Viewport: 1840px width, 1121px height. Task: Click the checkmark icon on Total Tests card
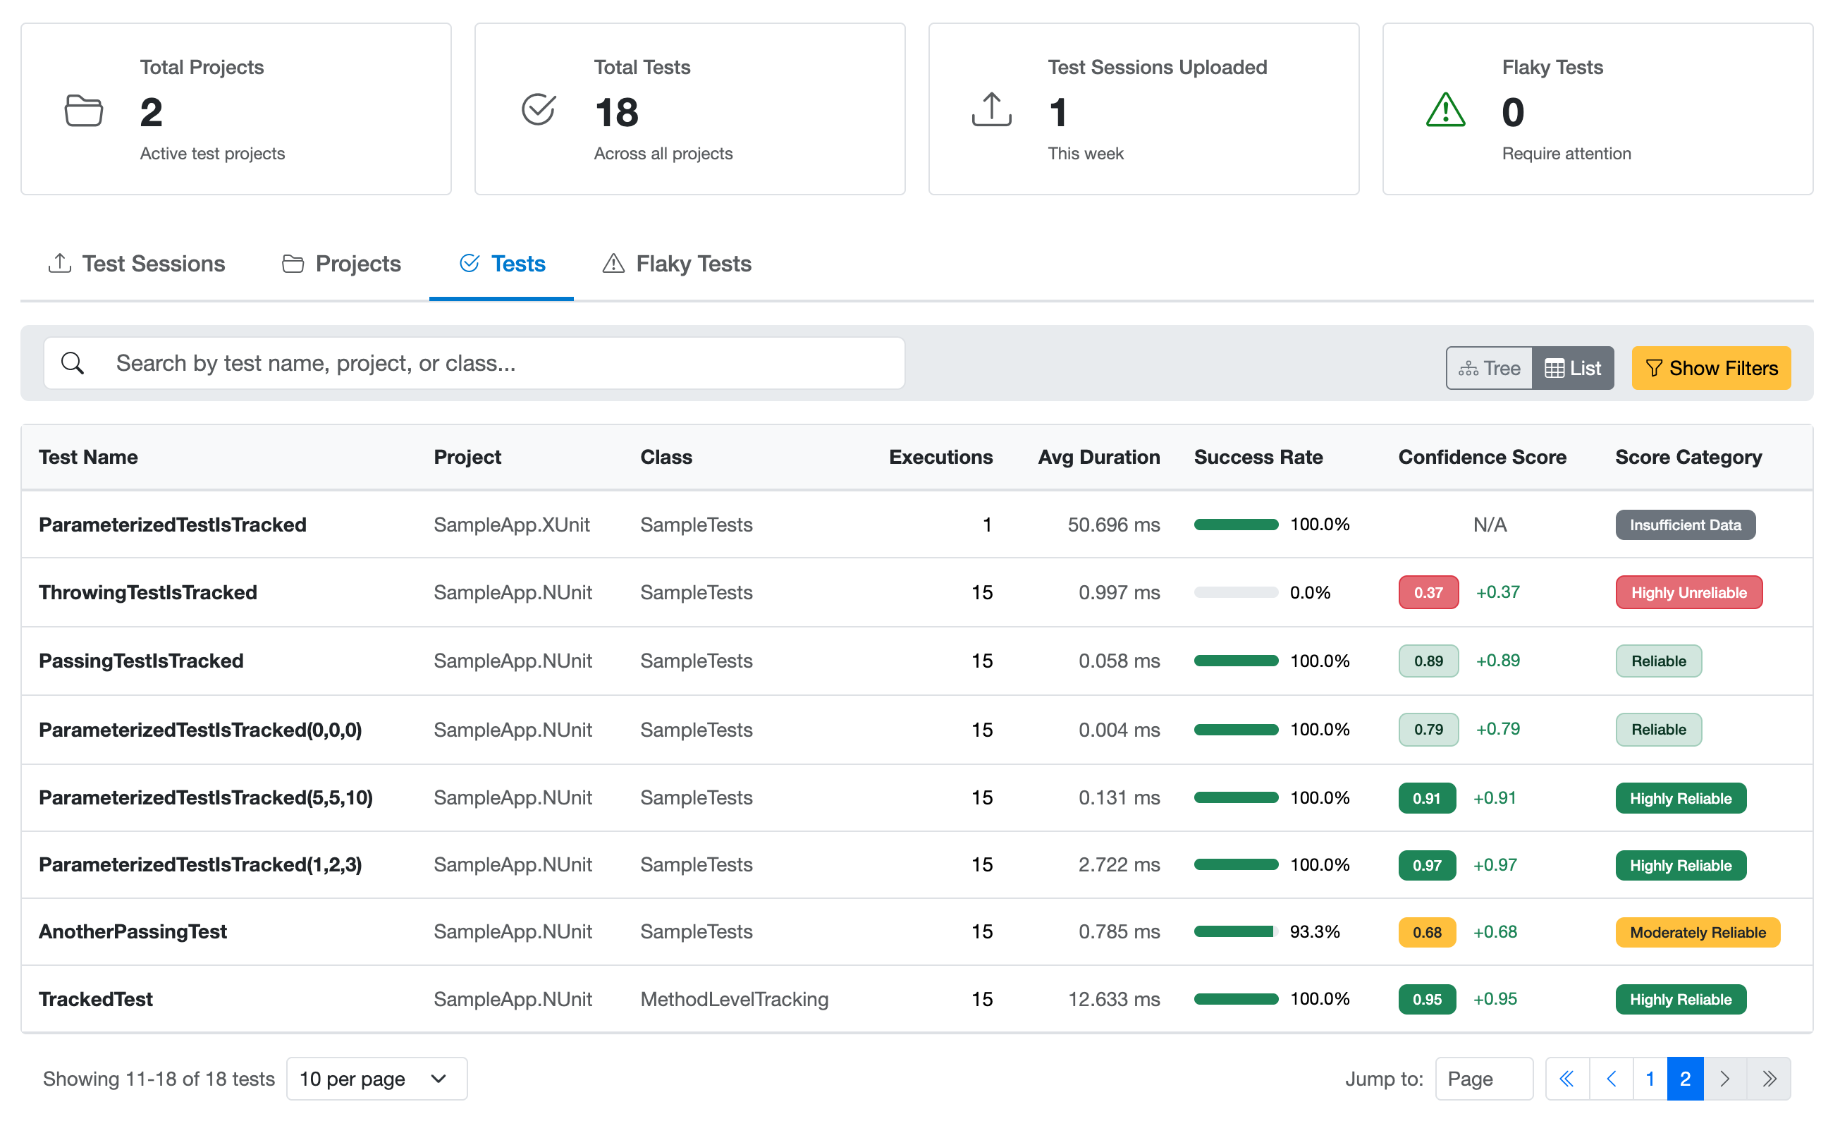pyautogui.click(x=538, y=109)
